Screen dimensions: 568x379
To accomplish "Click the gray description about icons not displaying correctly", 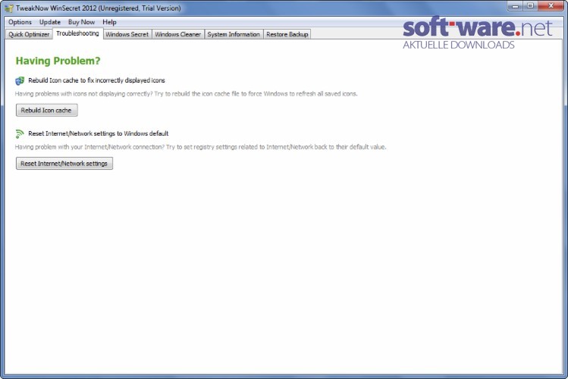I will click(187, 94).
